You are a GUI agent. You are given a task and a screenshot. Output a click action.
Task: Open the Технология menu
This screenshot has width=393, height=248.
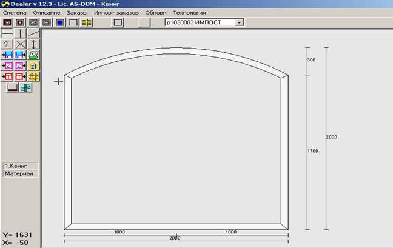189,13
